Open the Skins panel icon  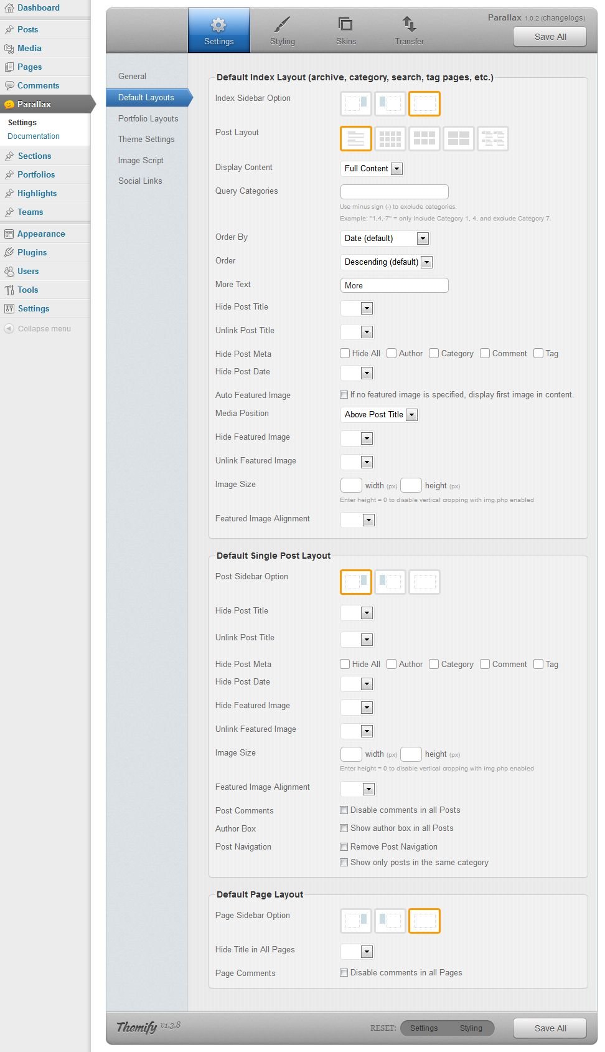click(x=345, y=31)
